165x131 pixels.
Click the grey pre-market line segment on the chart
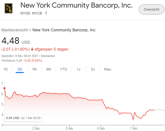(160, 110)
